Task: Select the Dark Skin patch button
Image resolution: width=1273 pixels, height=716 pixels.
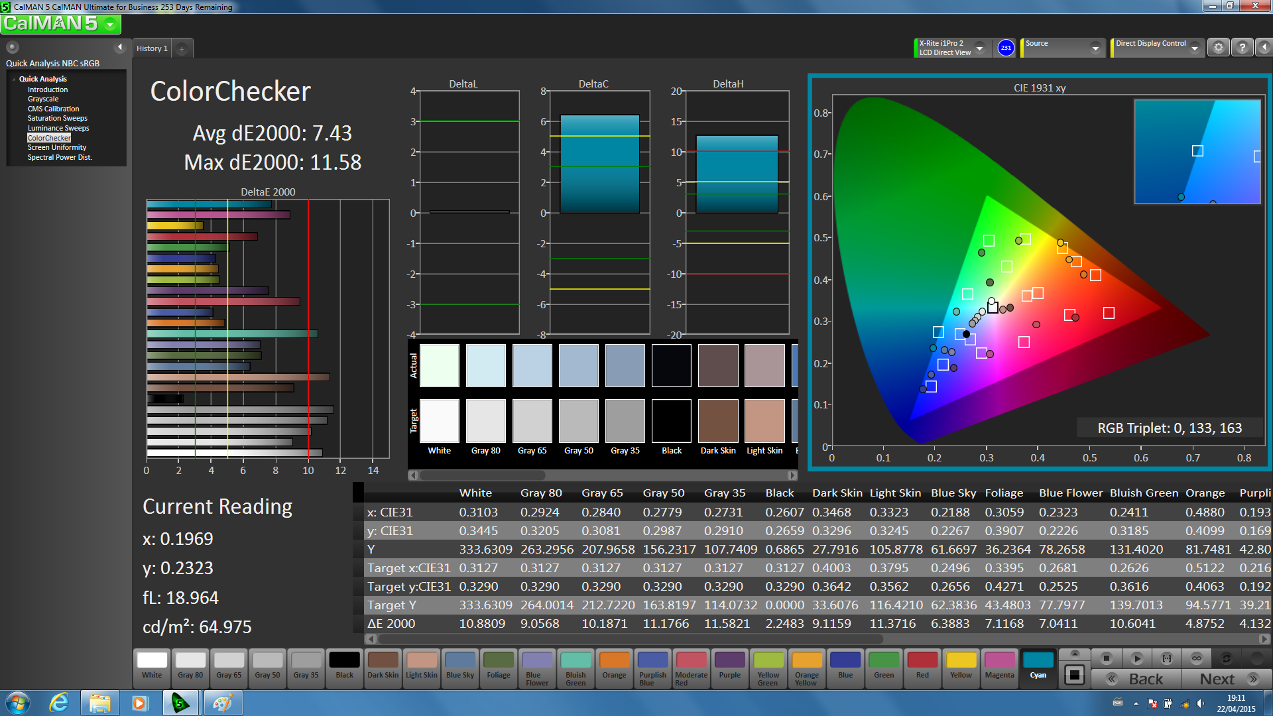Action: [x=383, y=667]
